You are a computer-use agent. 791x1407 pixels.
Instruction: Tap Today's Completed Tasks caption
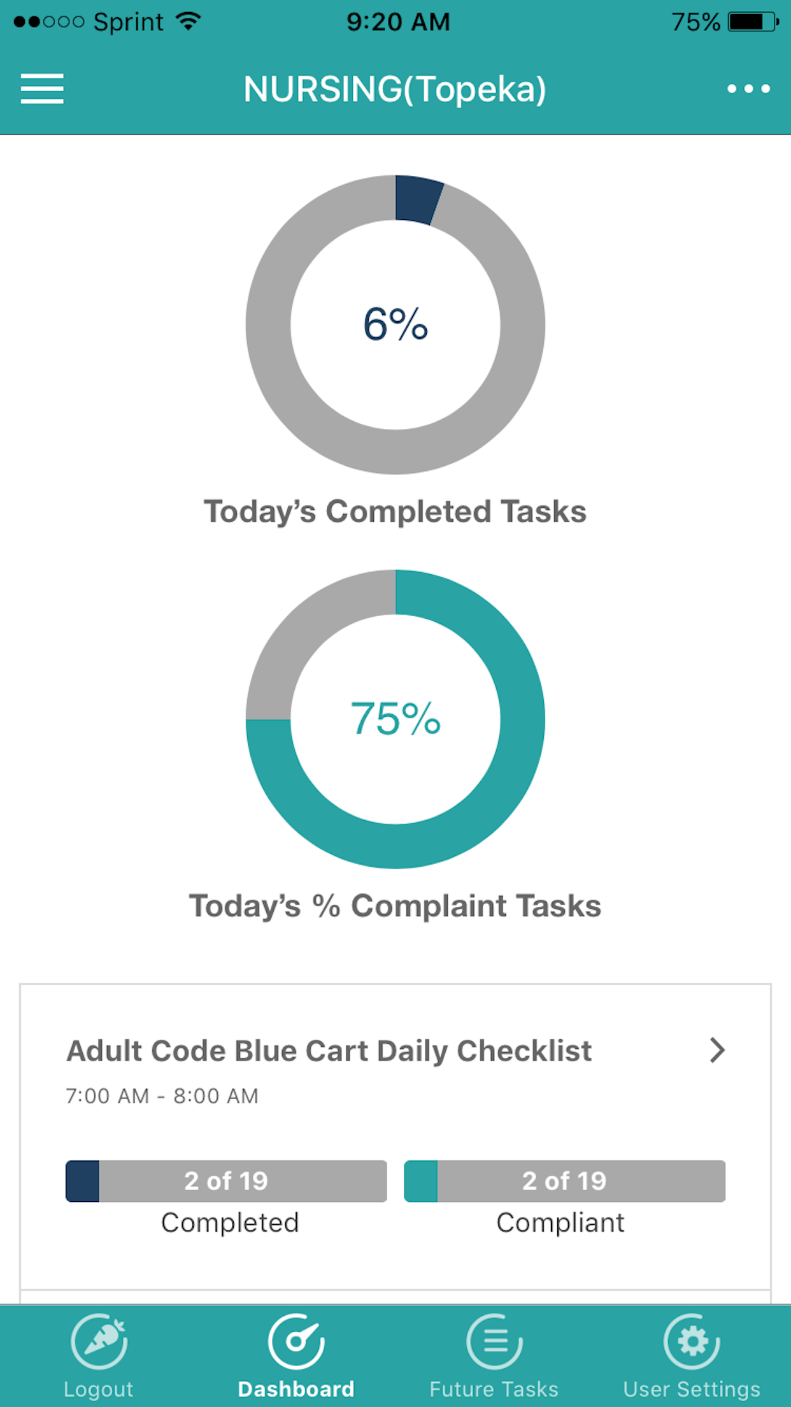(395, 512)
